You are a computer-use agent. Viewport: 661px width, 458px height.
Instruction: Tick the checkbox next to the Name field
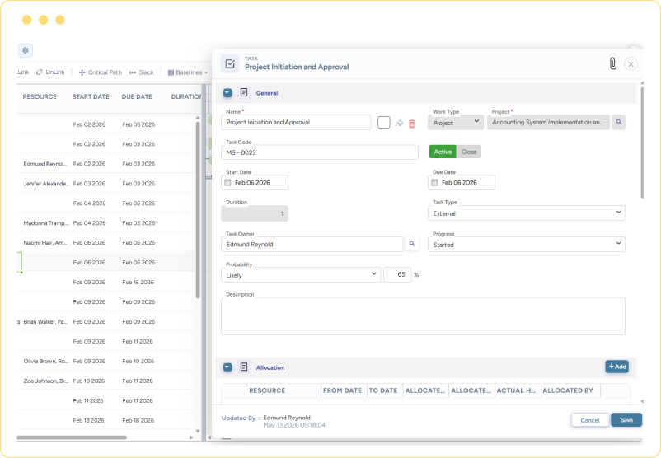pyautogui.click(x=383, y=123)
